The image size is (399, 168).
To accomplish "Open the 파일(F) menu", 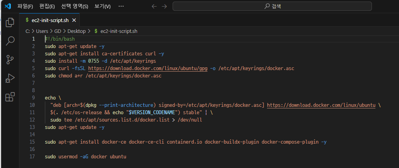I will point(25,6).
